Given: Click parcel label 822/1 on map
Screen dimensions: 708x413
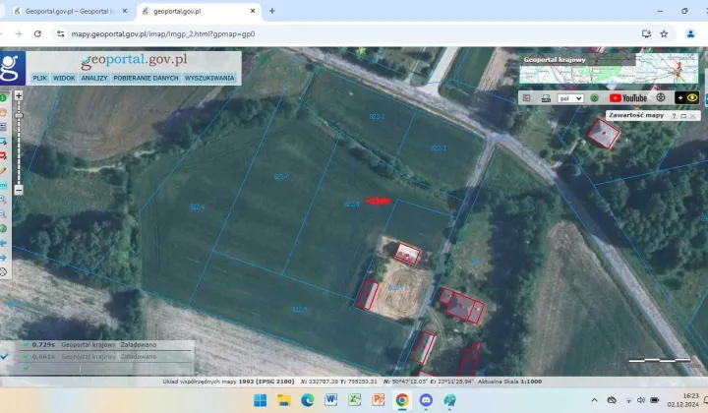Looking at the screenshot, I should (x=438, y=148).
